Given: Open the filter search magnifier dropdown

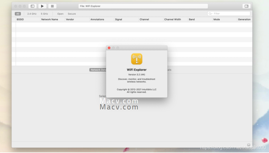Looking at the screenshot, I should pos(210,14).
